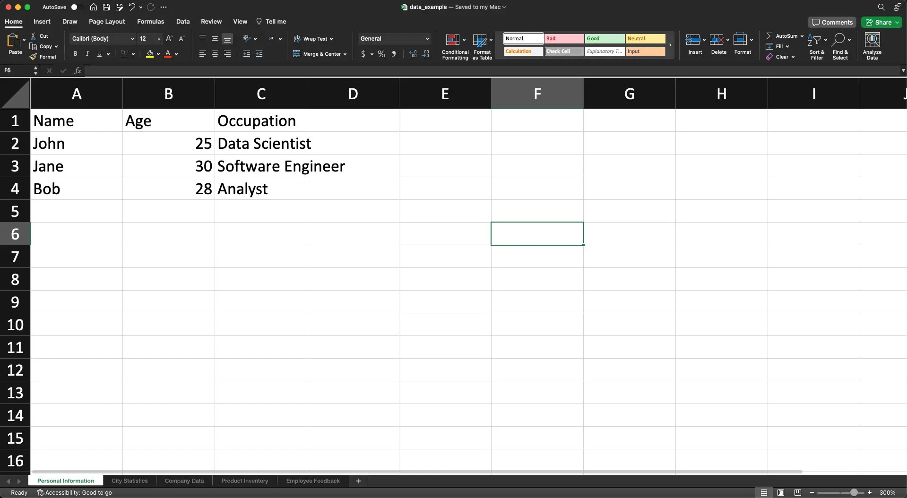Click the Percent style icon
Image resolution: width=907 pixels, height=498 pixels.
(x=381, y=54)
